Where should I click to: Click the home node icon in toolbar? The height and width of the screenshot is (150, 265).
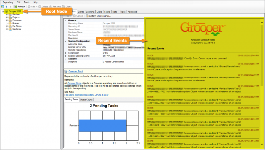click(2, 7)
